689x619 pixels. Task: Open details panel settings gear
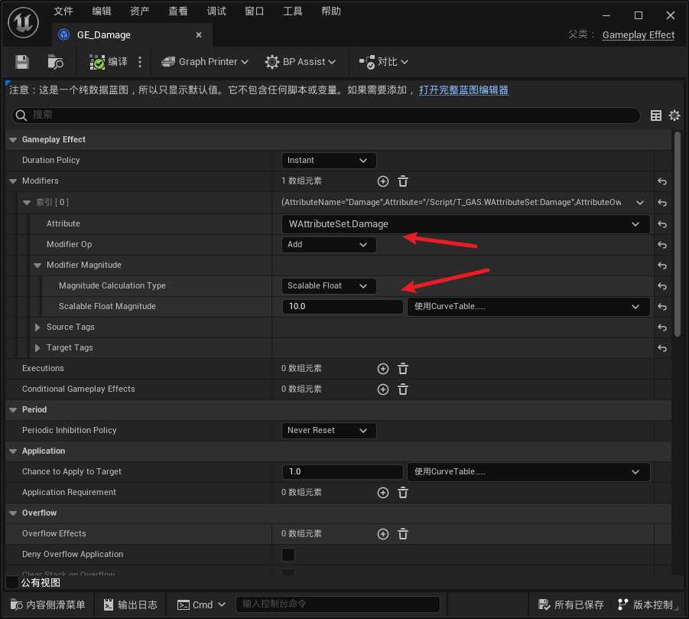click(674, 116)
